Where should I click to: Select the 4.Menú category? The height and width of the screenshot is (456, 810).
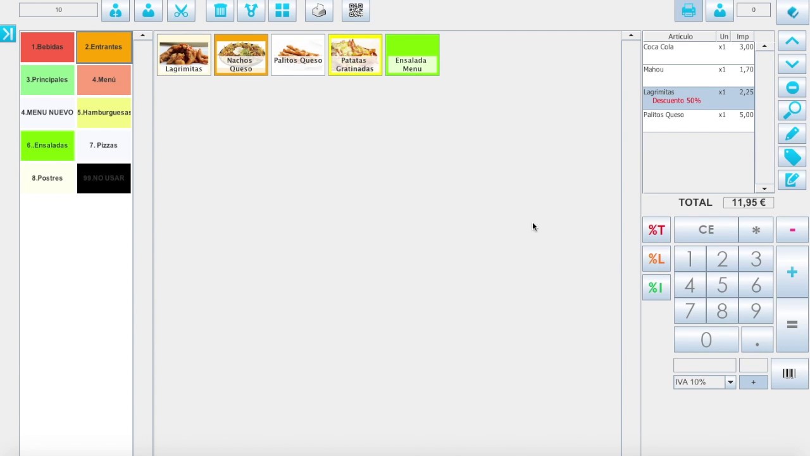(x=104, y=80)
